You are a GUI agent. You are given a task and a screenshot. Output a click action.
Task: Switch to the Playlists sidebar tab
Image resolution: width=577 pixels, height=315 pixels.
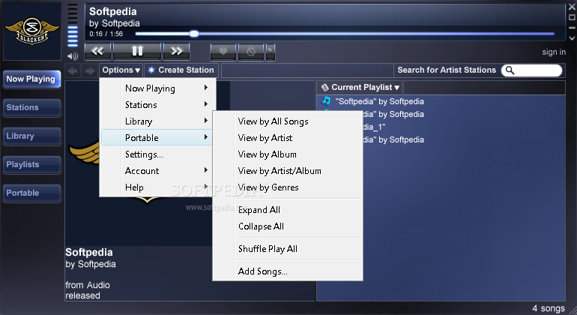pyautogui.click(x=31, y=164)
